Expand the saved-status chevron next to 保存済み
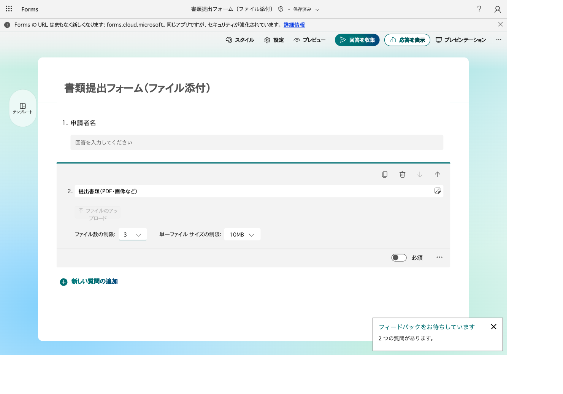Viewport: 563px width, 394px height. click(x=317, y=10)
